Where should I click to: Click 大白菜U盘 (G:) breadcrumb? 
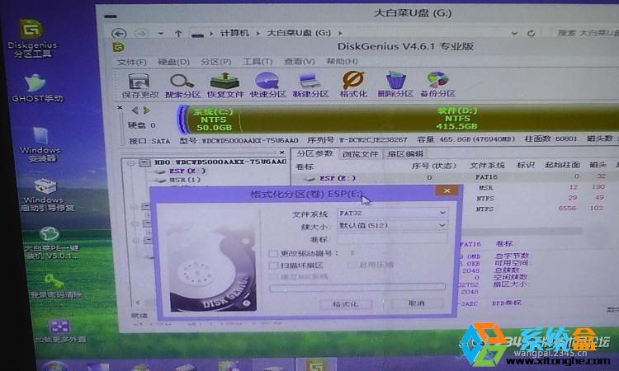coord(299,33)
